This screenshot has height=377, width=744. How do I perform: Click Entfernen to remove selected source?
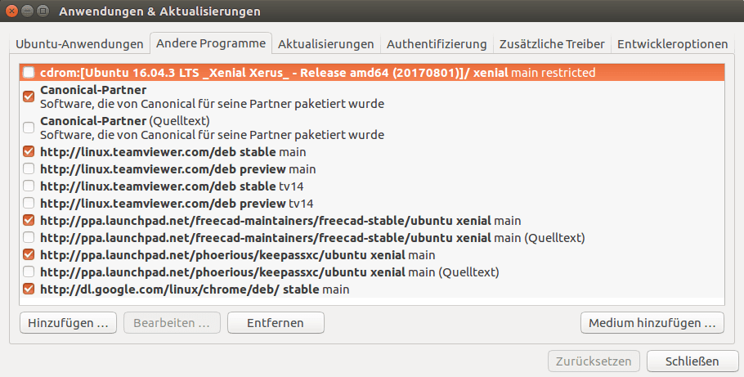tap(276, 323)
